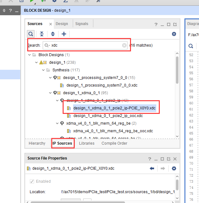Collapse design_1_processing_system7_0_0 node

pos(50,78)
